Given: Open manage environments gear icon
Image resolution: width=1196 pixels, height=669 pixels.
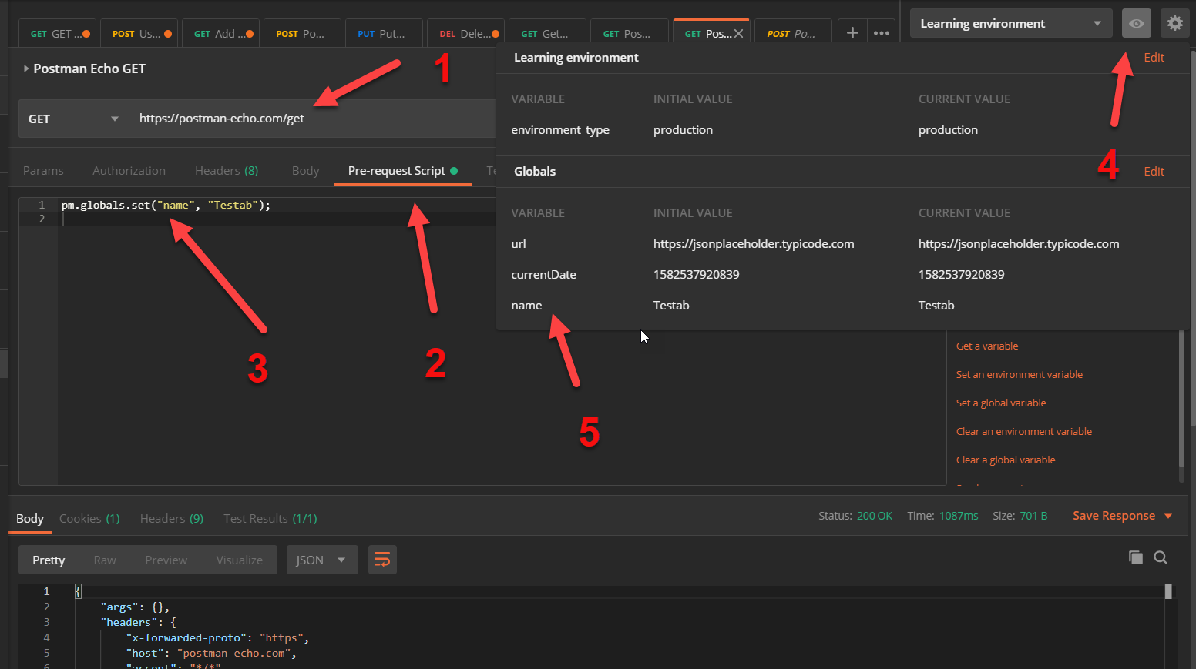Looking at the screenshot, I should point(1174,23).
